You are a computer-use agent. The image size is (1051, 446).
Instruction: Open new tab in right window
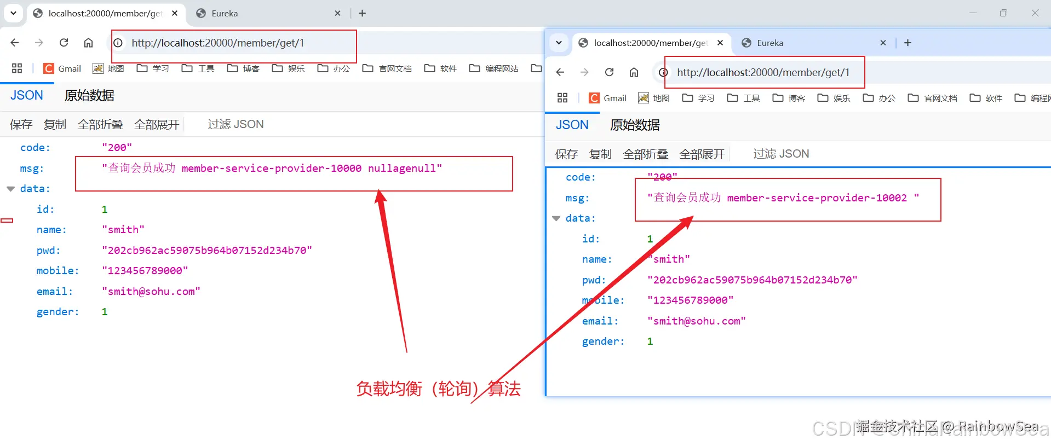908,43
